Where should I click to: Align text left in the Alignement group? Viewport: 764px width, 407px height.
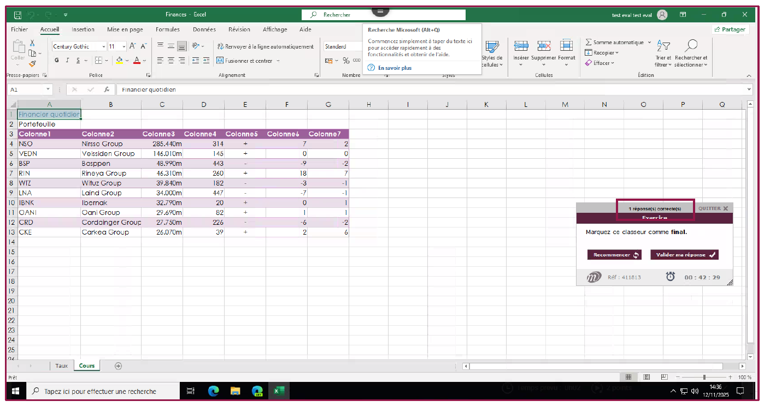160,61
